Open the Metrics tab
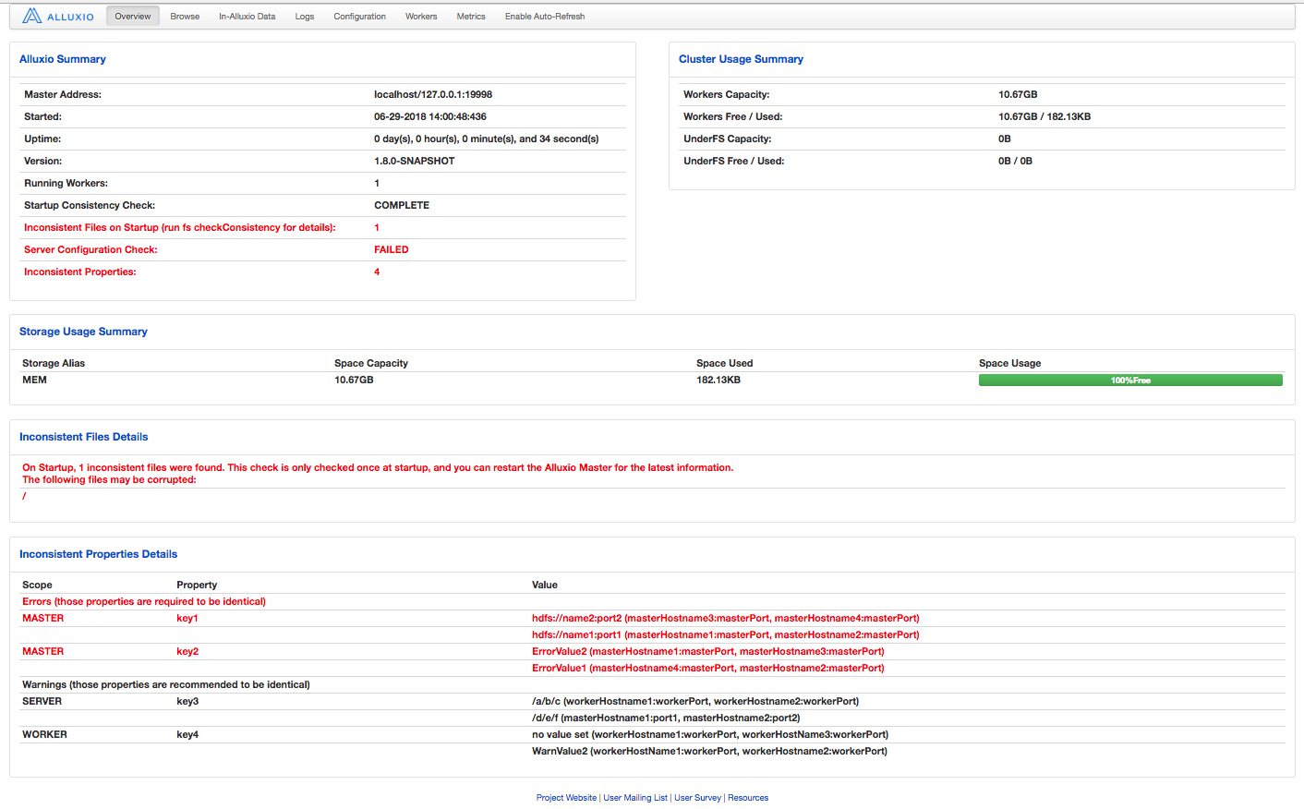 click(471, 17)
